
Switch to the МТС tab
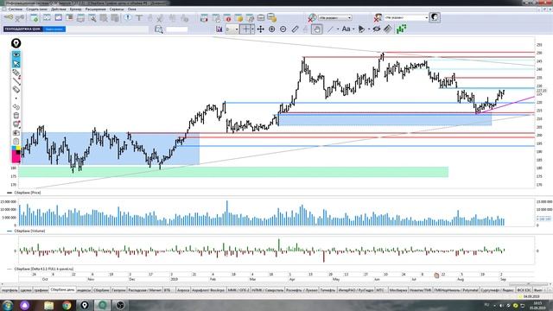380,290
